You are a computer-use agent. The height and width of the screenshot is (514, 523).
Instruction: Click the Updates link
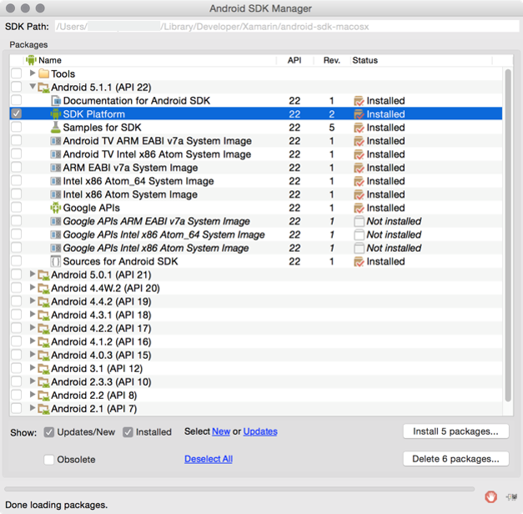coord(260,431)
